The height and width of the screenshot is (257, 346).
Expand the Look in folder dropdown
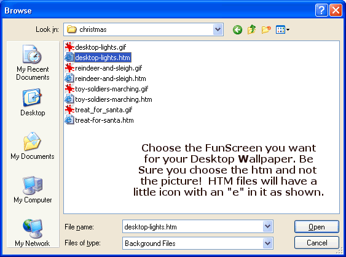pyautogui.click(x=218, y=29)
